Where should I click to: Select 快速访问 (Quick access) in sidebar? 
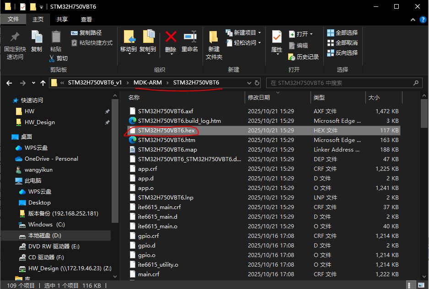point(32,100)
